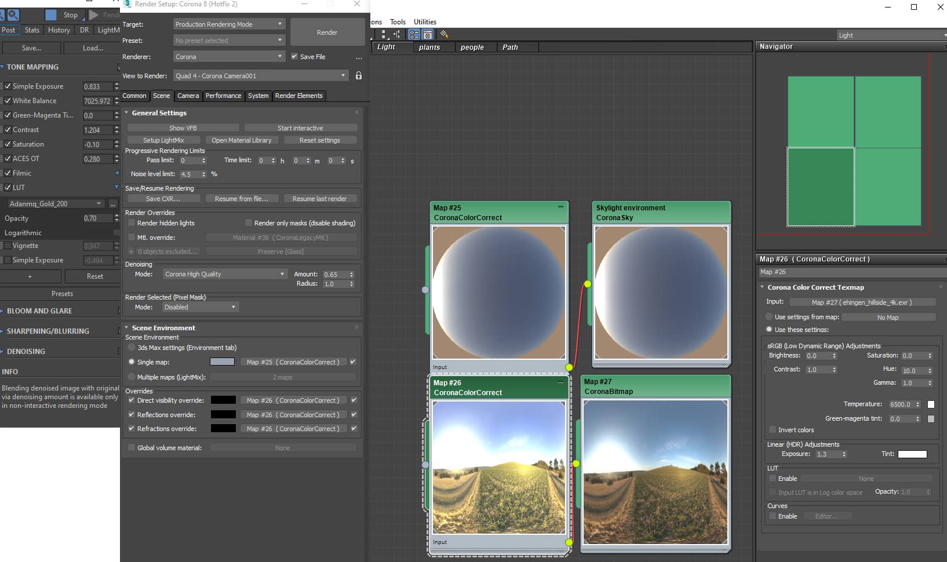Click the Lay Out All vertical icon
Viewport: 947px width, 562px height.
tap(384, 35)
